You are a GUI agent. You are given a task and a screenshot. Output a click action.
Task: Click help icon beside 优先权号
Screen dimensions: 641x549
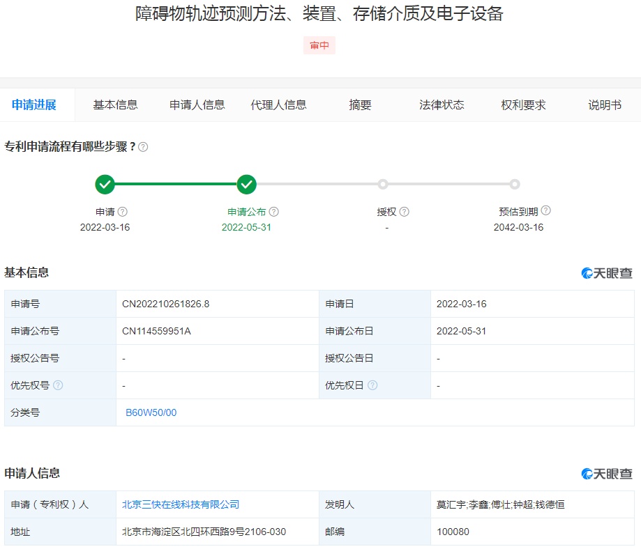[58, 385]
